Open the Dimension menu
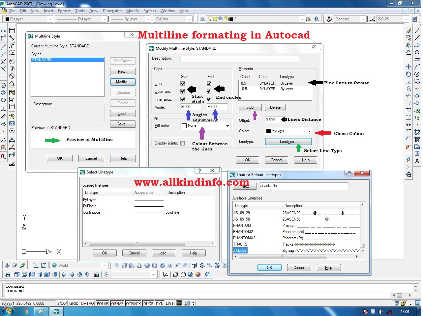 (112, 11)
